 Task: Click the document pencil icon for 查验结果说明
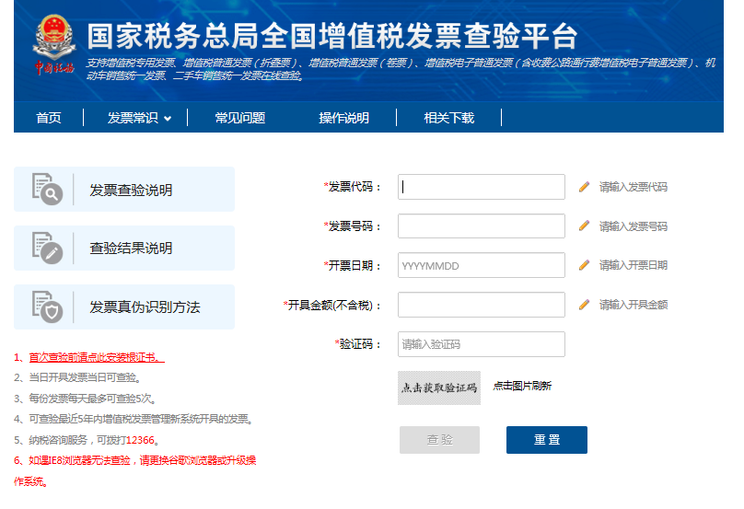click(x=47, y=248)
